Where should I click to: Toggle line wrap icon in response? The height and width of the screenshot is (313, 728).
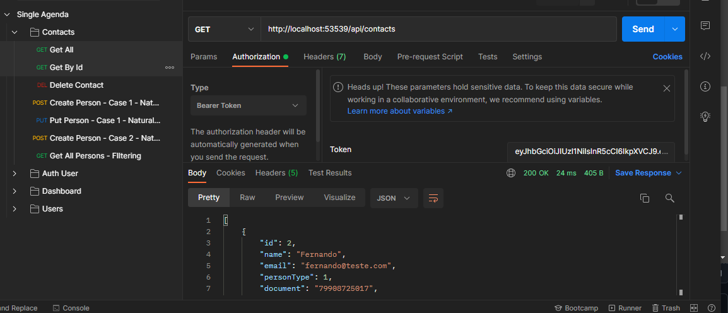point(433,198)
